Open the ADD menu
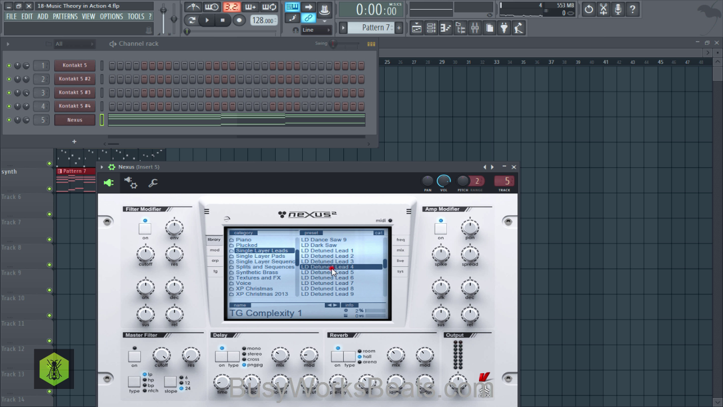This screenshot has height=407, width=723. click(x=43, y=16)
